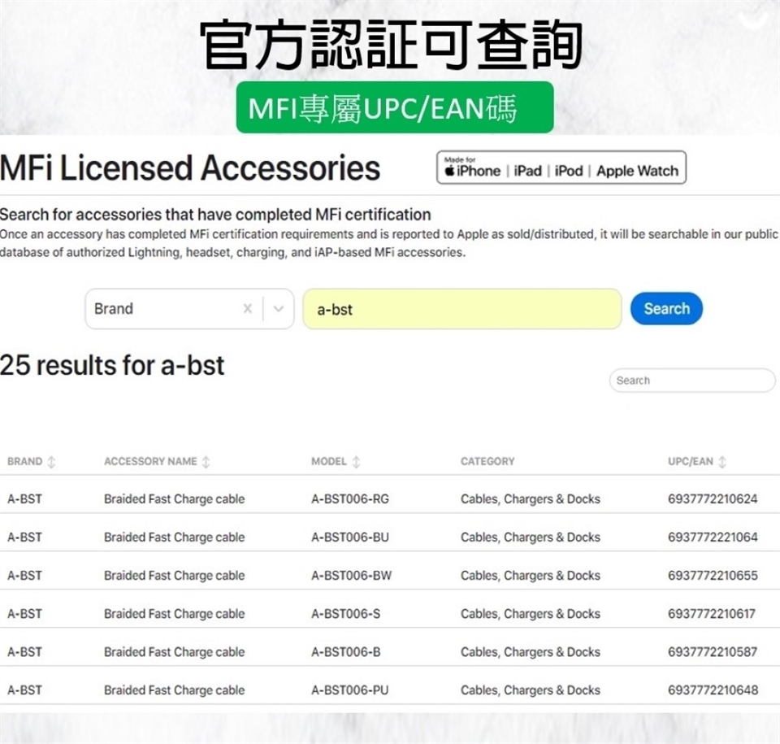Screen dimensions: 780x744
Task: Click the A-BST006-S model cell
Action: tap(345, 614)
